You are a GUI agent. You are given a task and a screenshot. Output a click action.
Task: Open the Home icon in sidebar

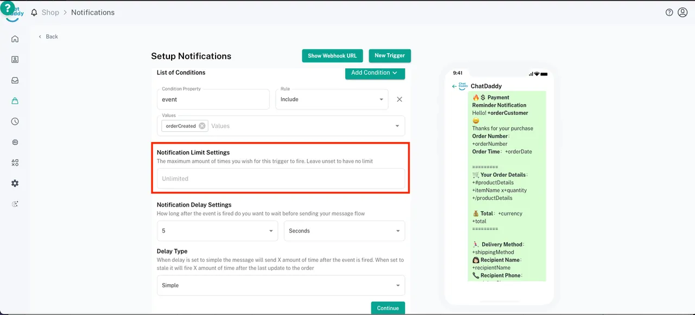point(15,39)
